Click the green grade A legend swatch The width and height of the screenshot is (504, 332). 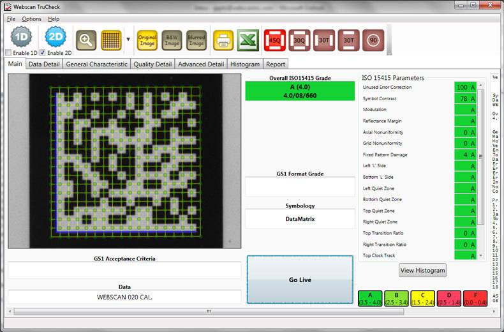pyautogui.click(x=371, y=298)
